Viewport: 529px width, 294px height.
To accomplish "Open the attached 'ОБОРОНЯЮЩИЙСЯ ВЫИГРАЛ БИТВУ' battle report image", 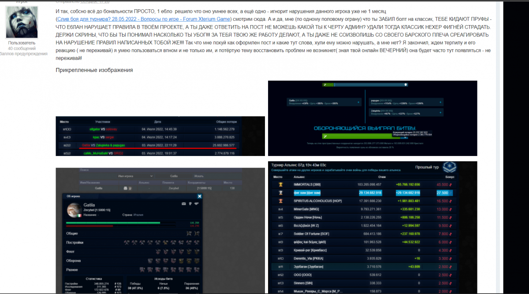I will coord(373,118).
